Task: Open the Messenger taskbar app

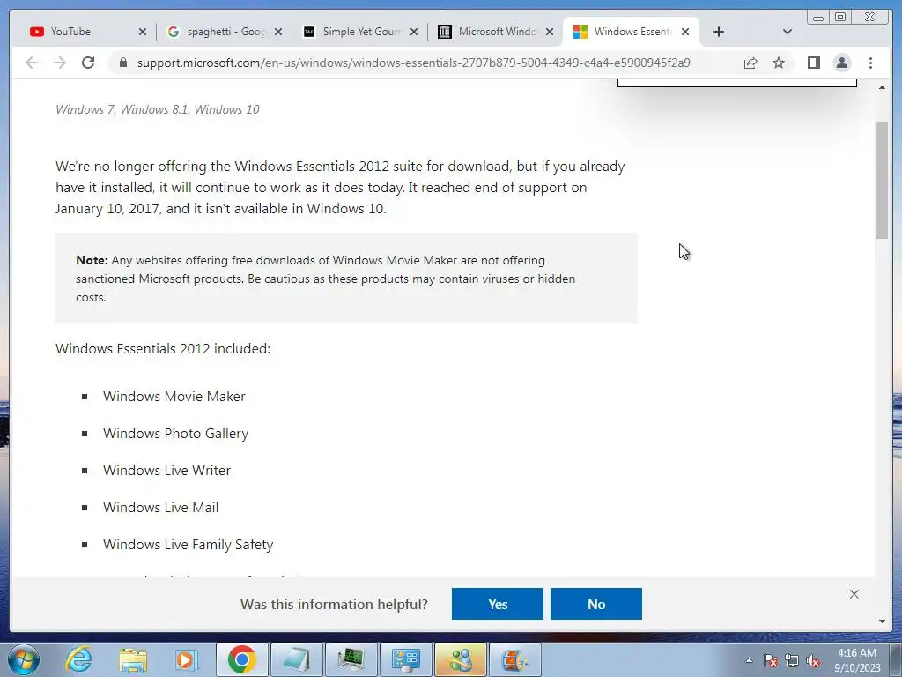Action: 460,659
